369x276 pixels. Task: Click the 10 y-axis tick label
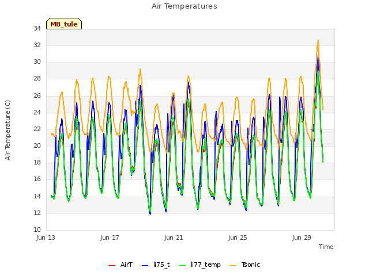pos(37,230)
